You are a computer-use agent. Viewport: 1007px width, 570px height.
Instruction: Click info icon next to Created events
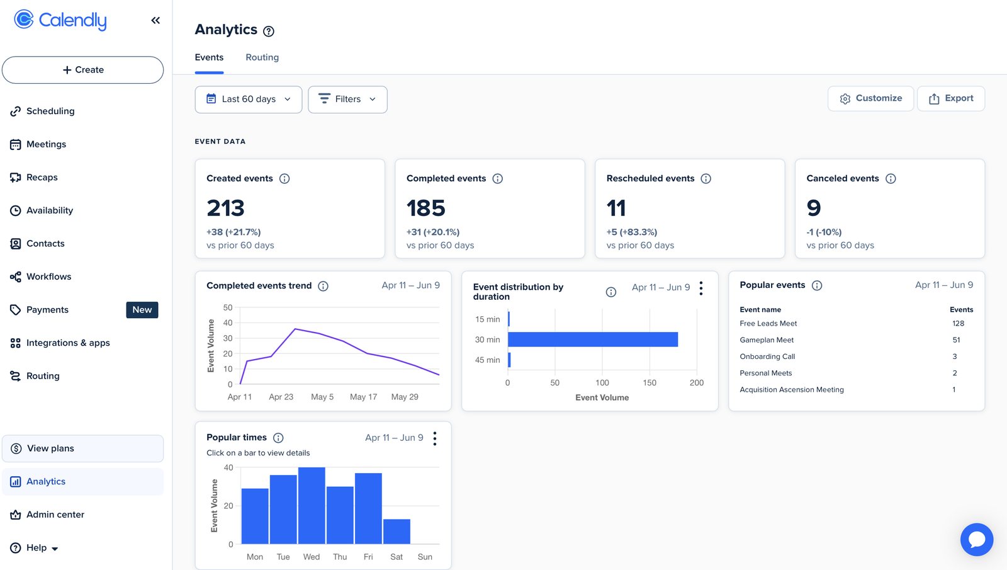[x=284, y=179]
